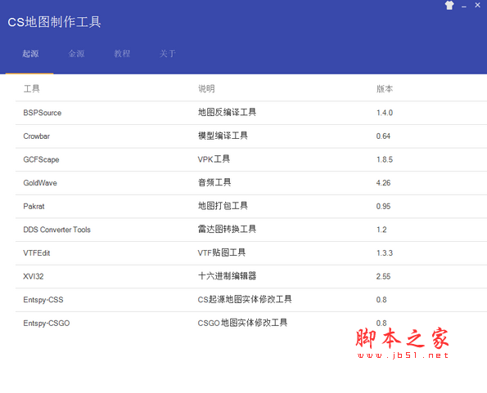Click the 版本 column header
487x393 pixels.
coord(385,89)
